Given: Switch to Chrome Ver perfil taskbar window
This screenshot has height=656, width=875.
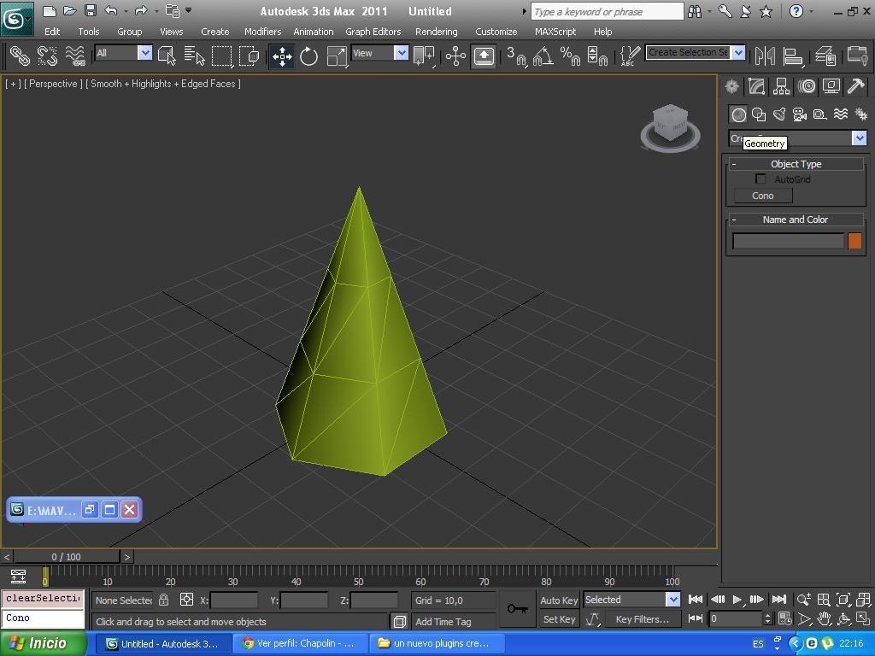Looking at the screenshot, I should (x=300, y=643).
